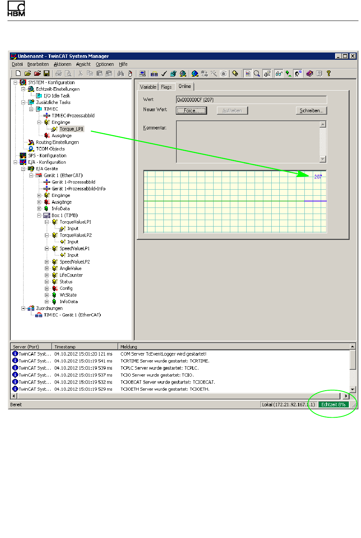Click the Print Preview toolbar icon
Screen dimensions: 361x538
[68, 73]
